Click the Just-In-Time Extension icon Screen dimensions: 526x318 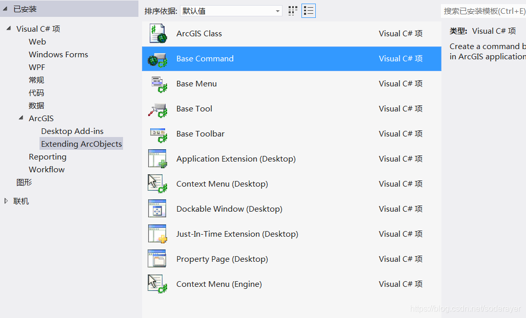[158, 234]
